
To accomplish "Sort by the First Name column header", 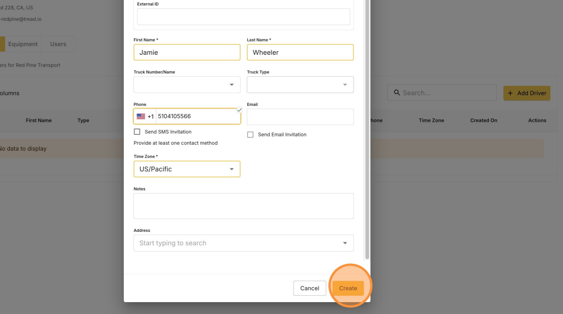I will tap(39, 120).
